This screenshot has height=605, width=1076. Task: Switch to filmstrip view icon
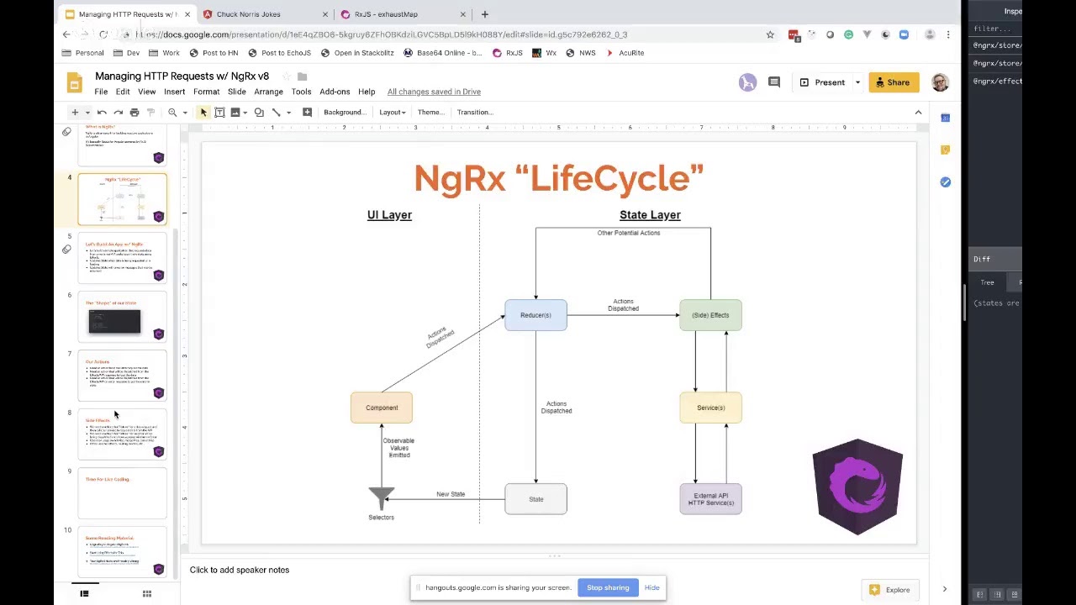[x=84, y=594]
